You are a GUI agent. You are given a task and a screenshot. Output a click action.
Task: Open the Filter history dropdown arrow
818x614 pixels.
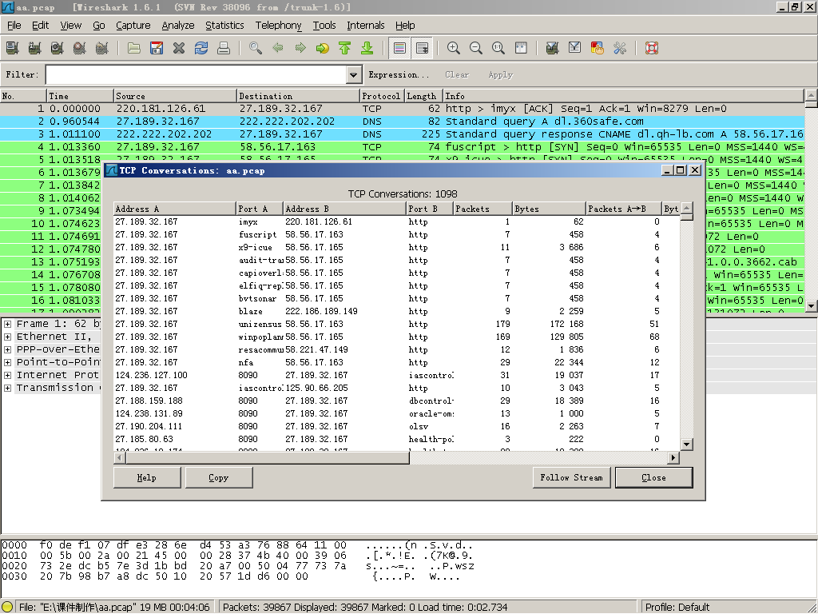pyautogui.click(x=354, y=74)
